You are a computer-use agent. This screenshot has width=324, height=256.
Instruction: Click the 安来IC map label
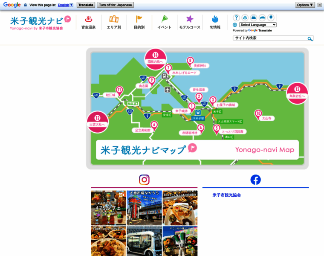click(x=167, y=115)
